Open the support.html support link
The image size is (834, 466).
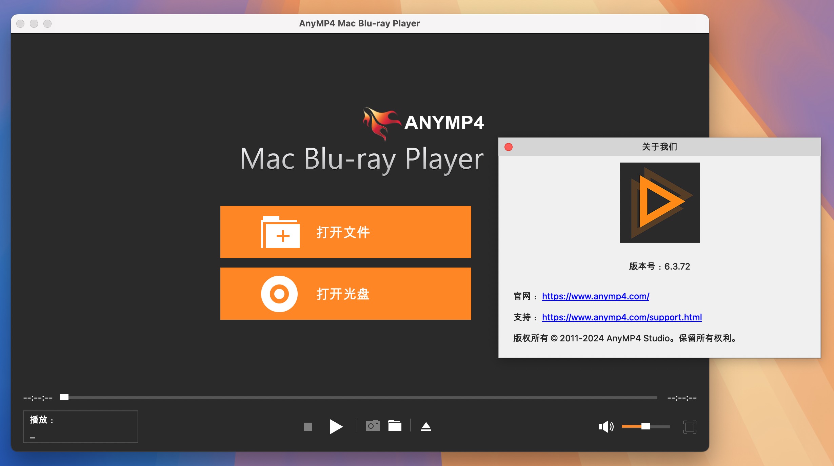622,317
